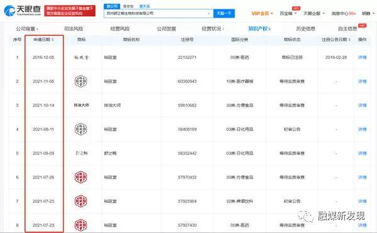Click 商标名称 column header
This screenshot has height=233, width=377.
(131, 39)
